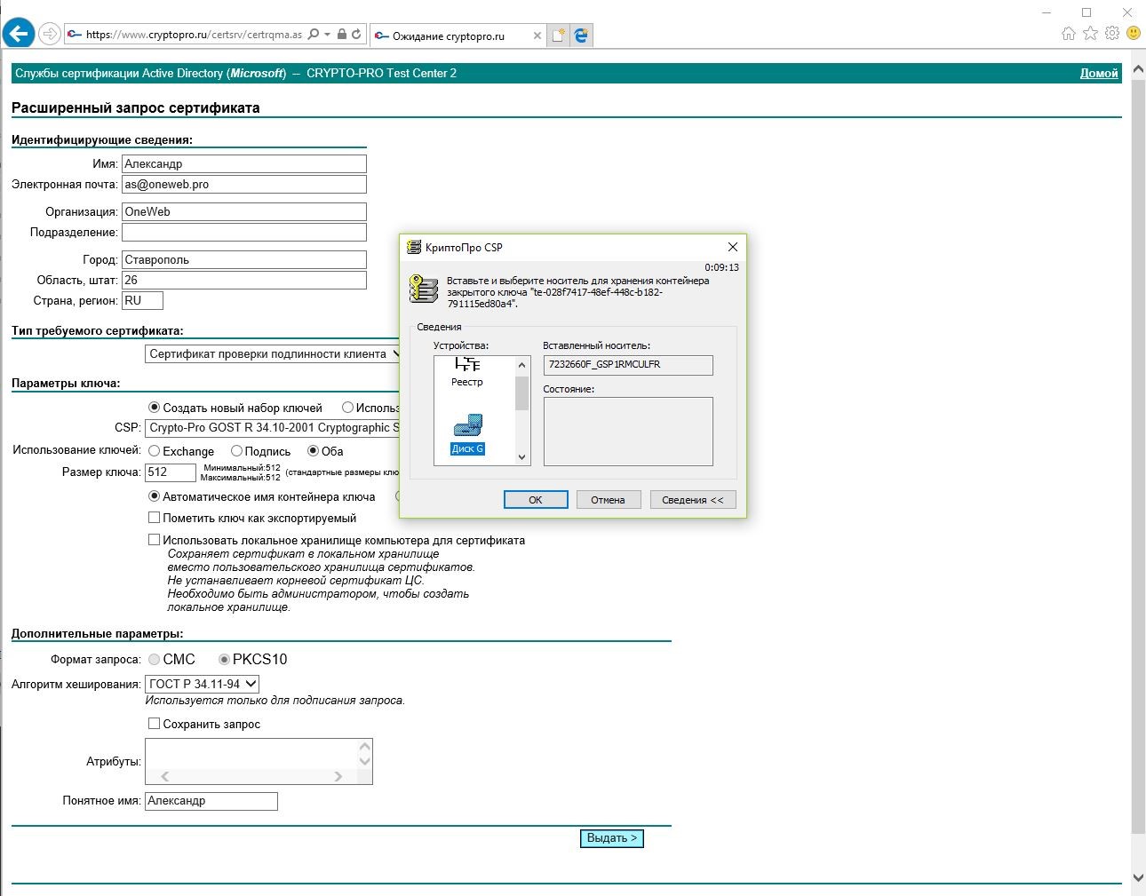Click the devices list scrollbar thumb

tap(521, 393)
